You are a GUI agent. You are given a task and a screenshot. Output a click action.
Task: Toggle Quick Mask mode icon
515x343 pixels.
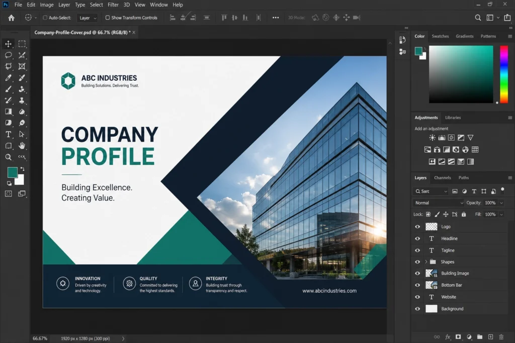[x=8, y=194]
